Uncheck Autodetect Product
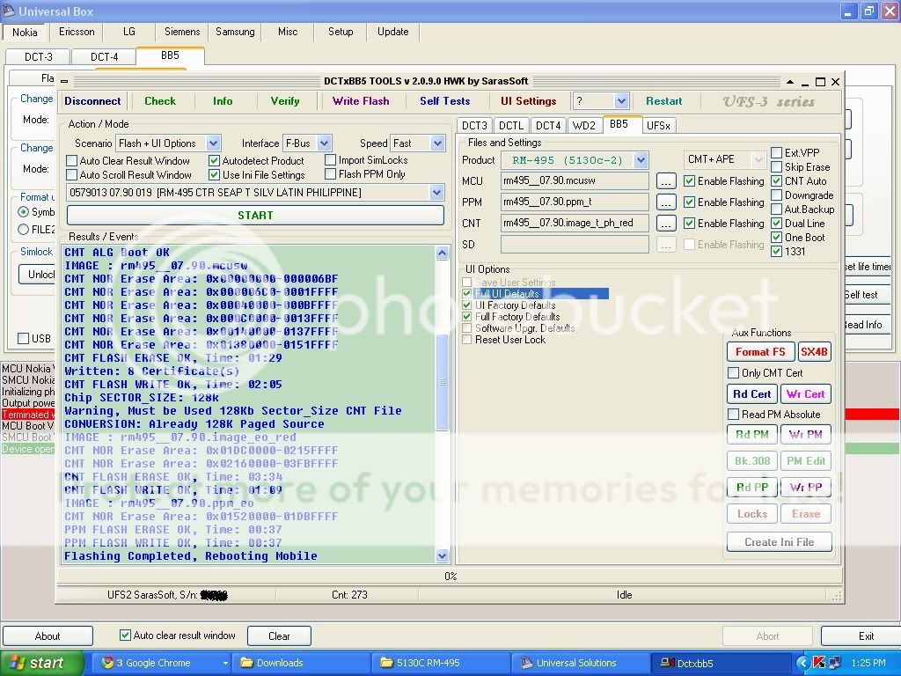 (x=214, y=160)
